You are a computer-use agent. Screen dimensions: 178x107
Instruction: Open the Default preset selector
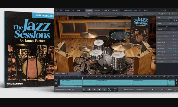coord(151,10)
